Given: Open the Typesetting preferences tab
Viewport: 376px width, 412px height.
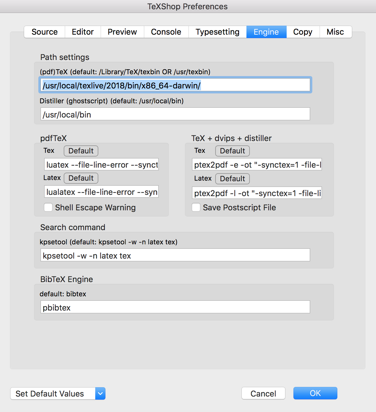Looking at the screenshot, I should tap(217, 32).
